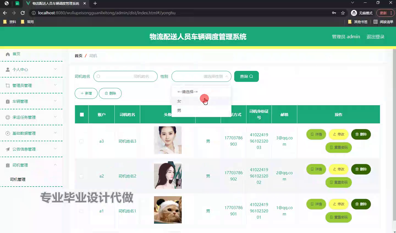Viewport: 396px width, 233px height.
Task: Click the browser forward arrow
Action: (14, 13)
